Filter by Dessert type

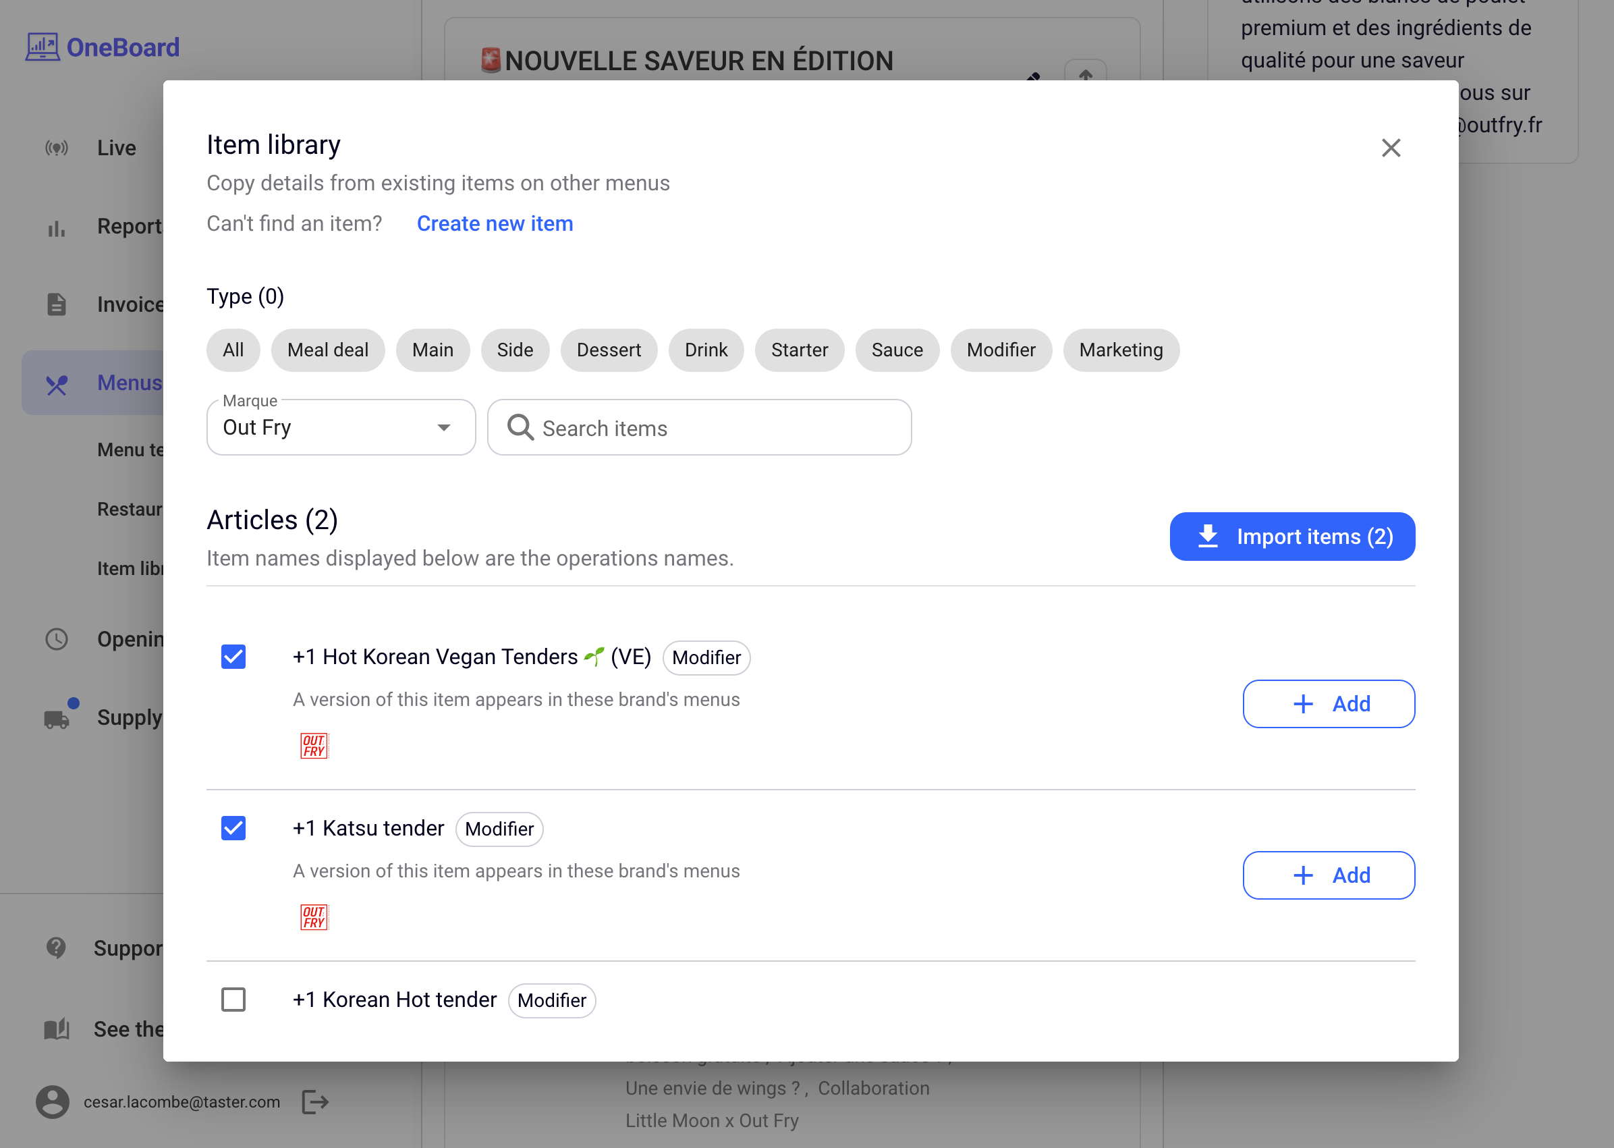pos(609,350)
